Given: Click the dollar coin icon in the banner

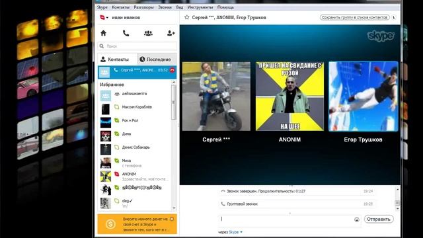Looking at the screenshot, I should [x=110, y=224].
